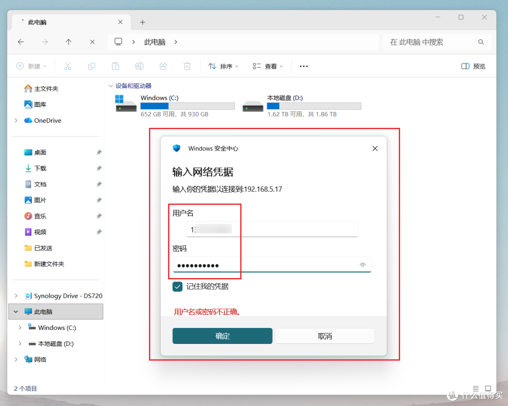Click 此电脑 breadcrumb in address bar

[x=155, y=42]
